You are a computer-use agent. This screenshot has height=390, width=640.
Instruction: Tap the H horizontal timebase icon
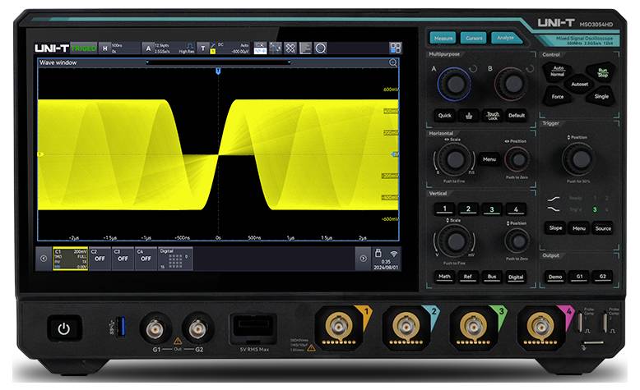104,48
